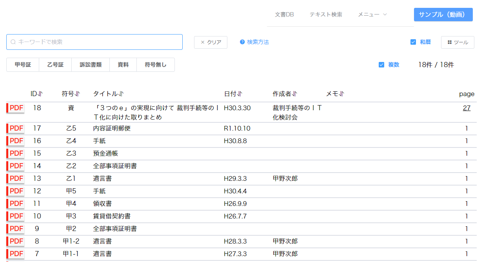Open PDF for row ID 9

(x=15, y=229)
